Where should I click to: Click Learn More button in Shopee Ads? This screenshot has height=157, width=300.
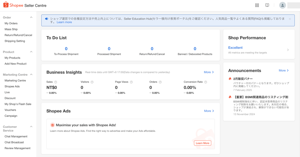(x=202, y=143)
